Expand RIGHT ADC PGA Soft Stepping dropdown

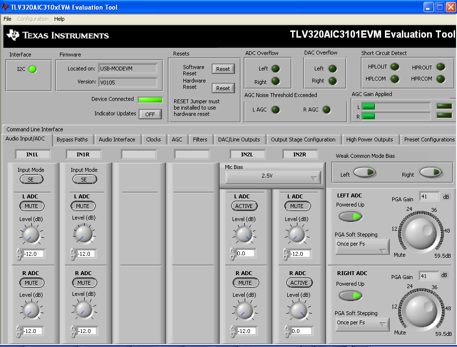(362, 325)
